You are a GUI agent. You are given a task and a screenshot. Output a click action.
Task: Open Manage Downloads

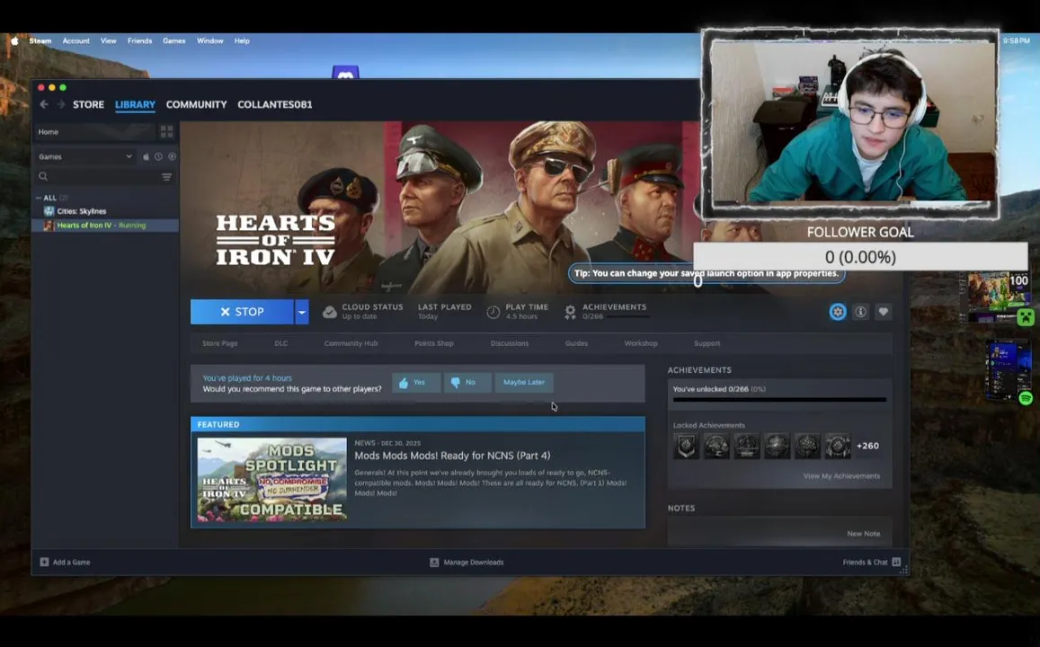click(x=467, y=563)
